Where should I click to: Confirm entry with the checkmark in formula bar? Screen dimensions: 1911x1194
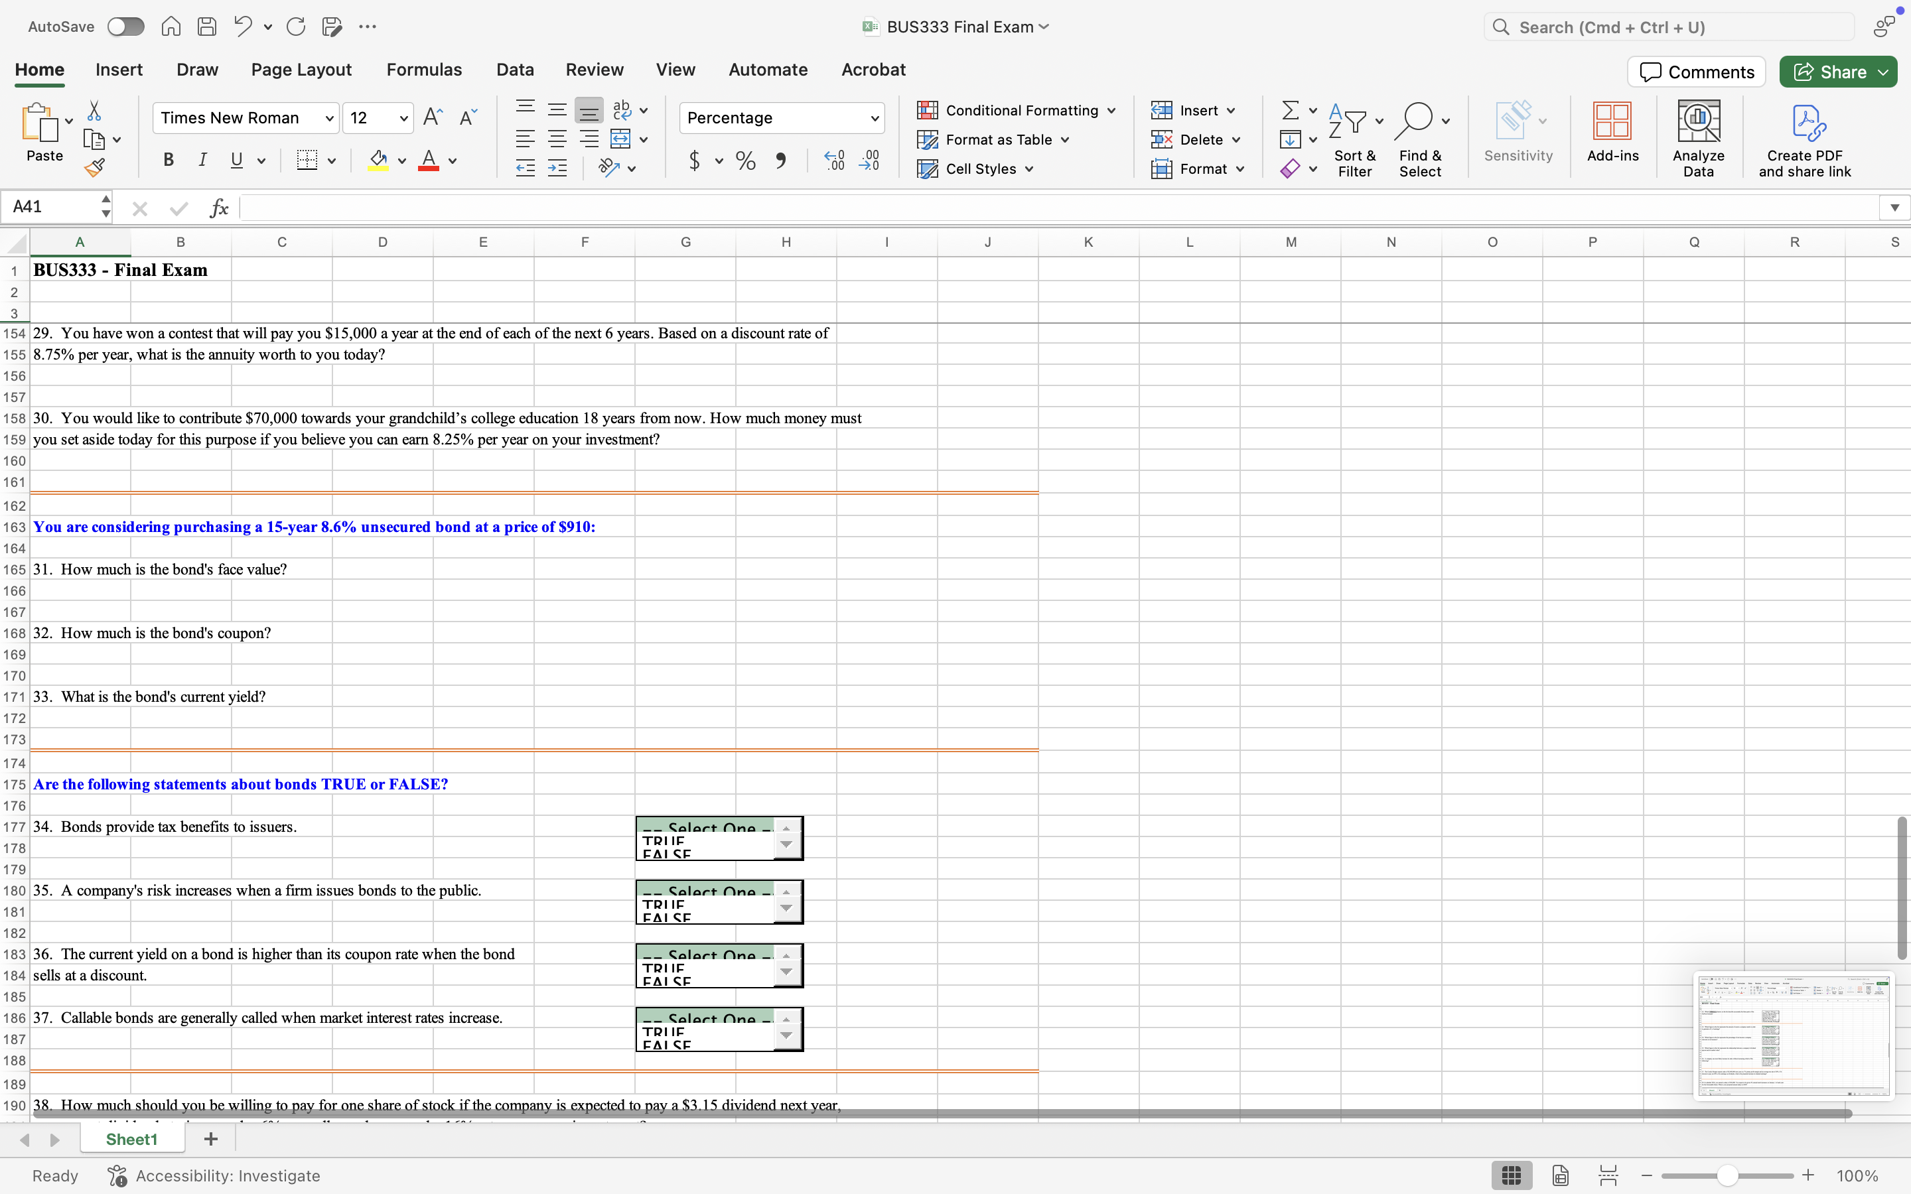click(x=178, y=208)
